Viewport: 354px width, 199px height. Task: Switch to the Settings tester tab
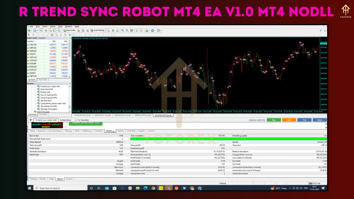click(33, 179)
